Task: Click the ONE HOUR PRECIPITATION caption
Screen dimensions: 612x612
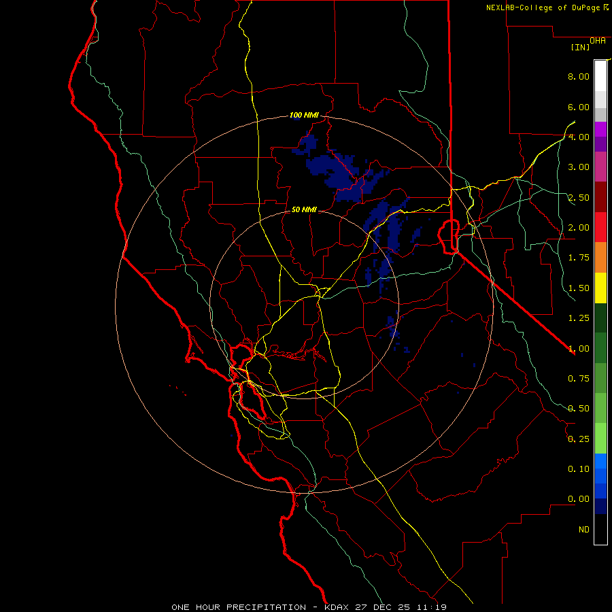Action: pyautogui.click(x=239, y=607)
